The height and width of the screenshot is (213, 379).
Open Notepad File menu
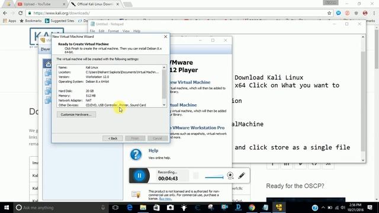point(92,31)
